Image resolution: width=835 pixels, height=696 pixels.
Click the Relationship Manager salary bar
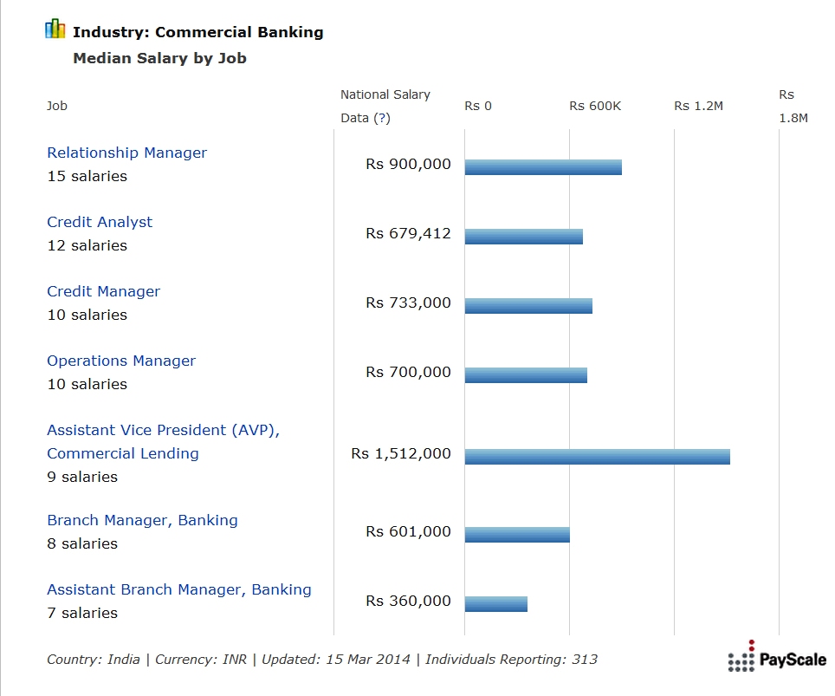tap(543, 167)
